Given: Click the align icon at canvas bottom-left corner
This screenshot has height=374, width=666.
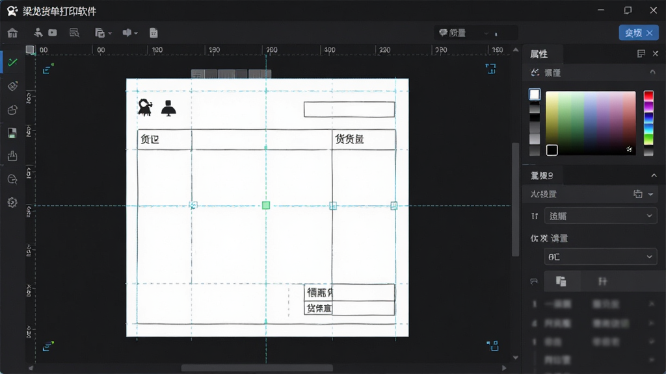Looking at the screenshot, I should click(x=48, y=346).
